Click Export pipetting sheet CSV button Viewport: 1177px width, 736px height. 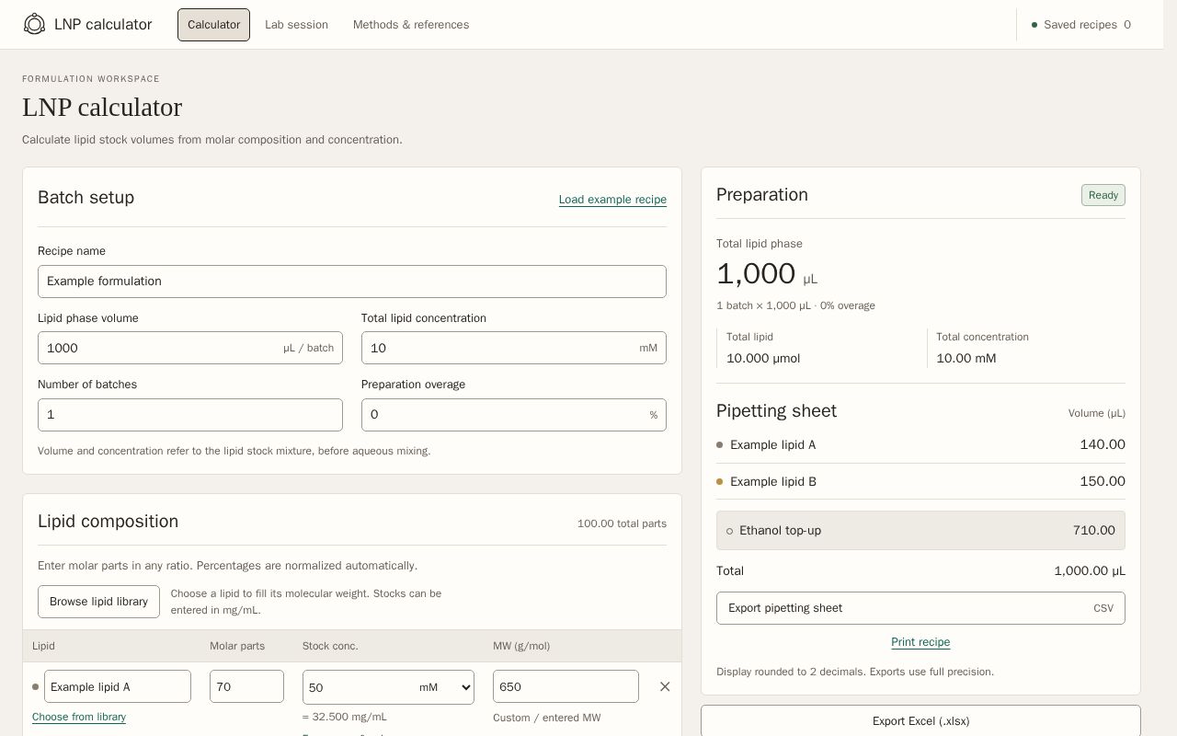pyautogui.click(x=920, y=608)
